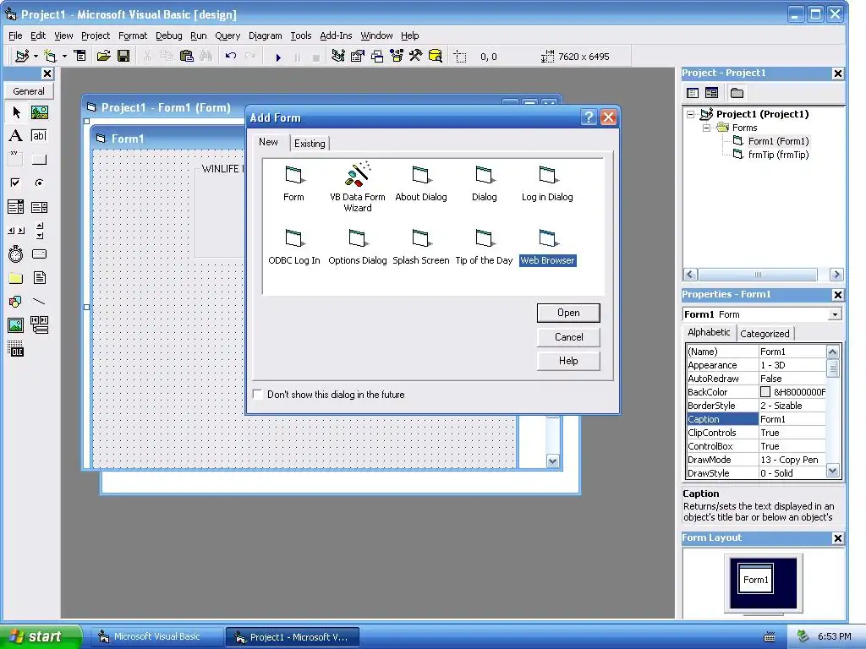Select the Line tool in toolbox
Viewport: 866px width, 649px height.
[x=39, y=302]
